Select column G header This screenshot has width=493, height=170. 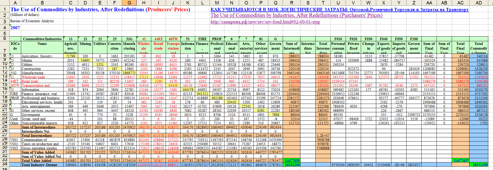(x=129, y=3)
